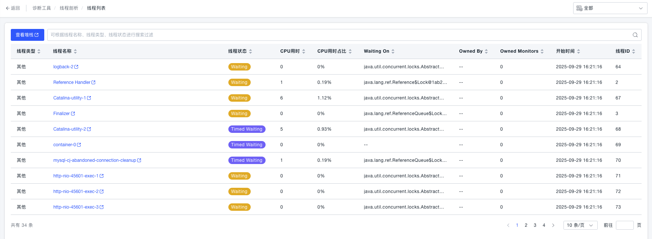Viewport: 652px width, 239px height.
Task: Open the 全部 dropdown at top right
Action: coord(610,8)
